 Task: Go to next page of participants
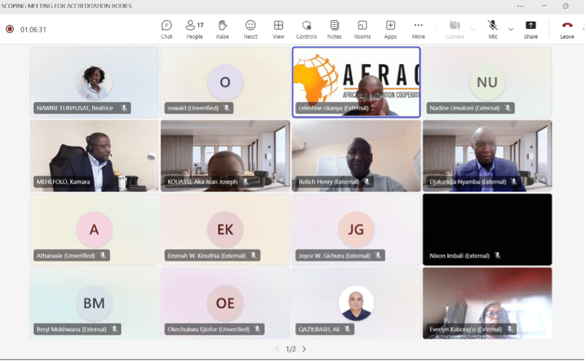click(304, 349)
